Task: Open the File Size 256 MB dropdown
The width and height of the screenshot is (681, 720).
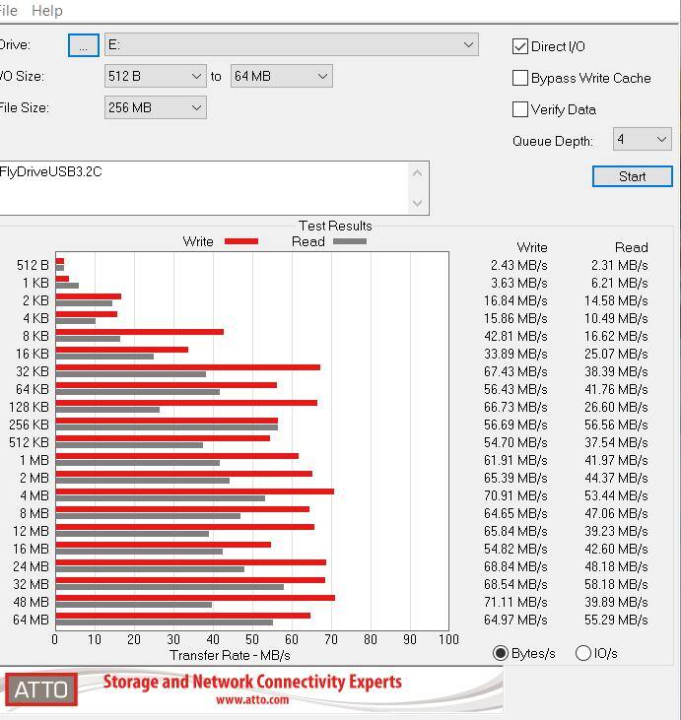Action: (x=155, y=107)
